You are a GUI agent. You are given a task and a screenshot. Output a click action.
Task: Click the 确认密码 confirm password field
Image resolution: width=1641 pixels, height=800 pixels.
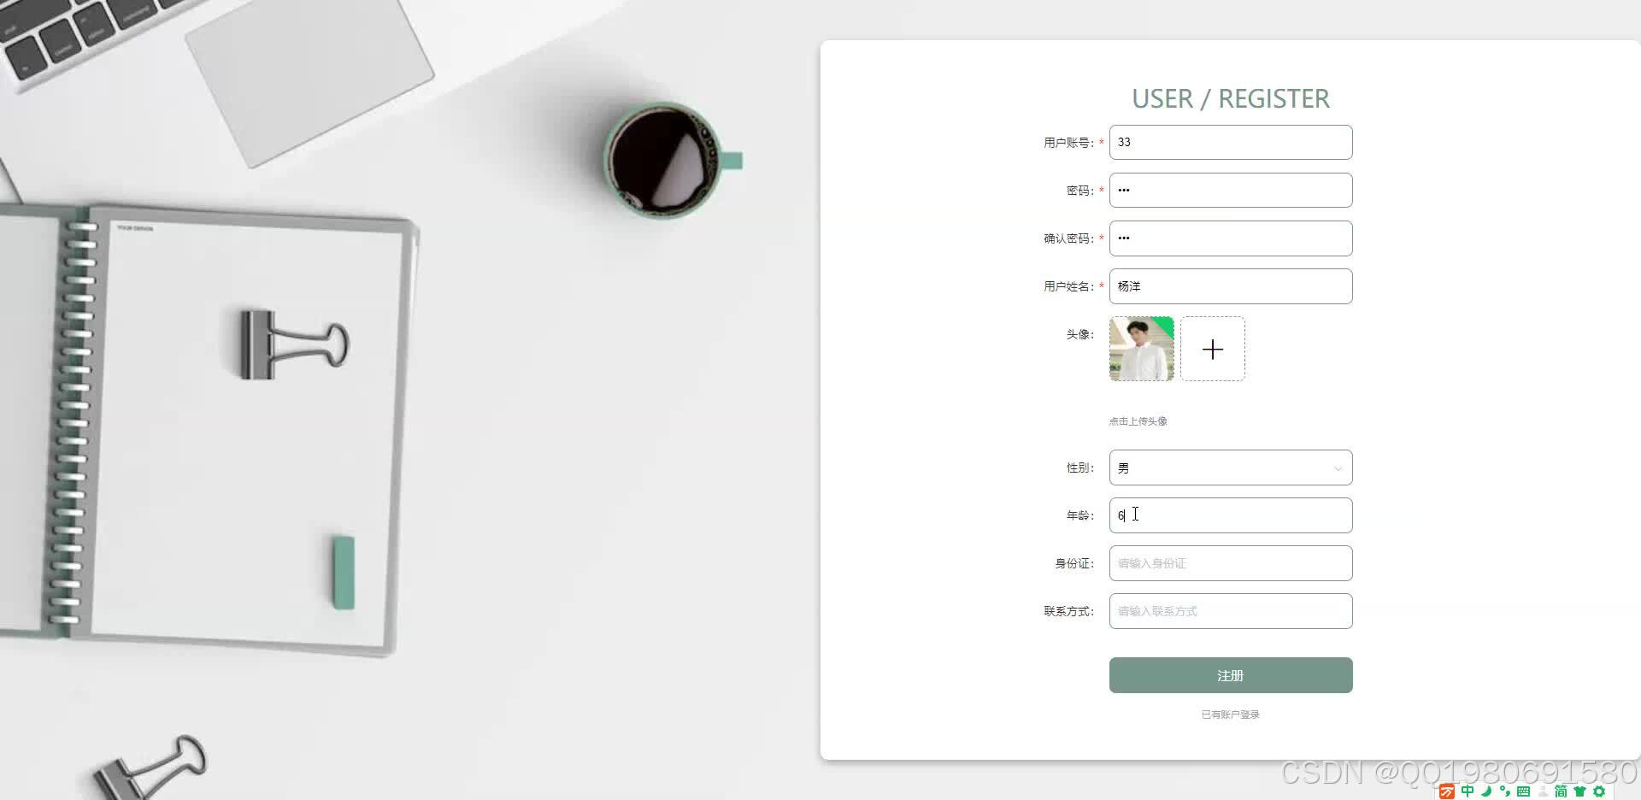[1230, 238]
